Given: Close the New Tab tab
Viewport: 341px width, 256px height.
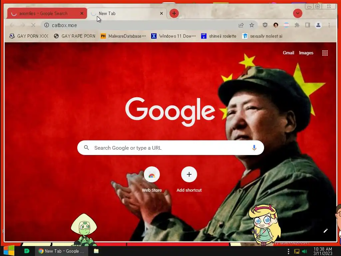Looking at the screenshot, I should (162, 13).
